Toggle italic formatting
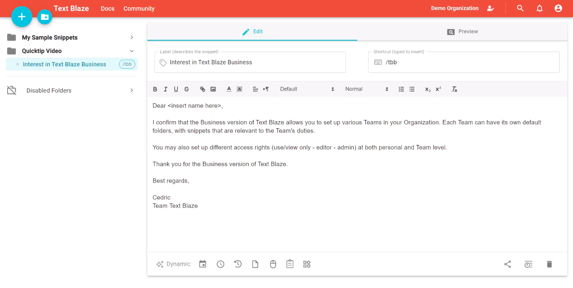 166,89
